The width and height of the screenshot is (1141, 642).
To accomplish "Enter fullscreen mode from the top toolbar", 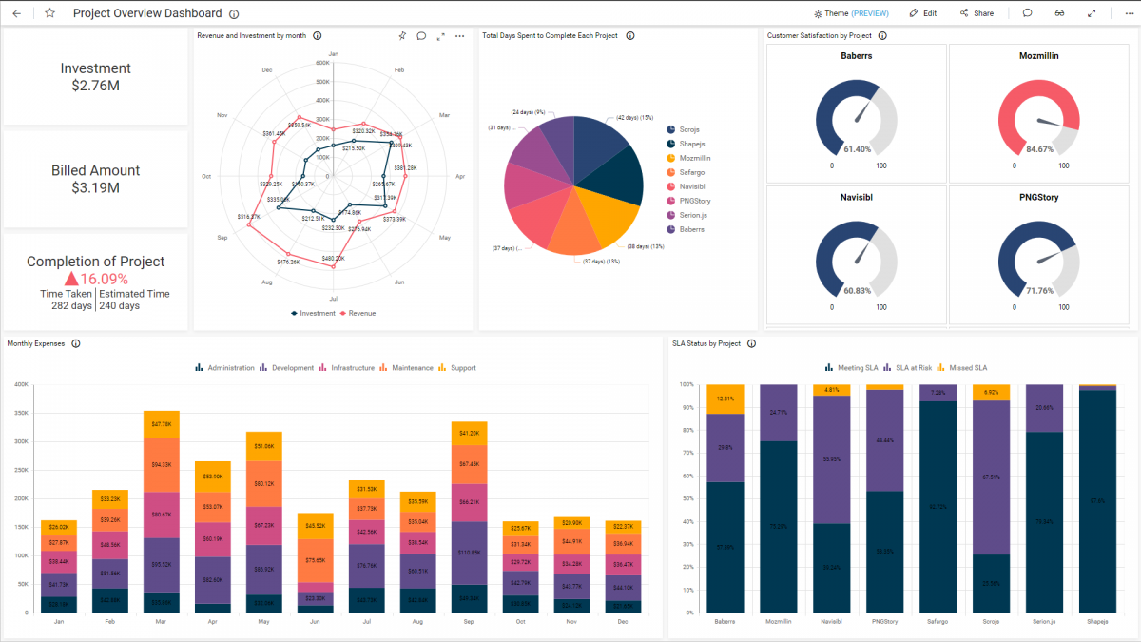I will pyautogui.click(x=1092, y=13).
